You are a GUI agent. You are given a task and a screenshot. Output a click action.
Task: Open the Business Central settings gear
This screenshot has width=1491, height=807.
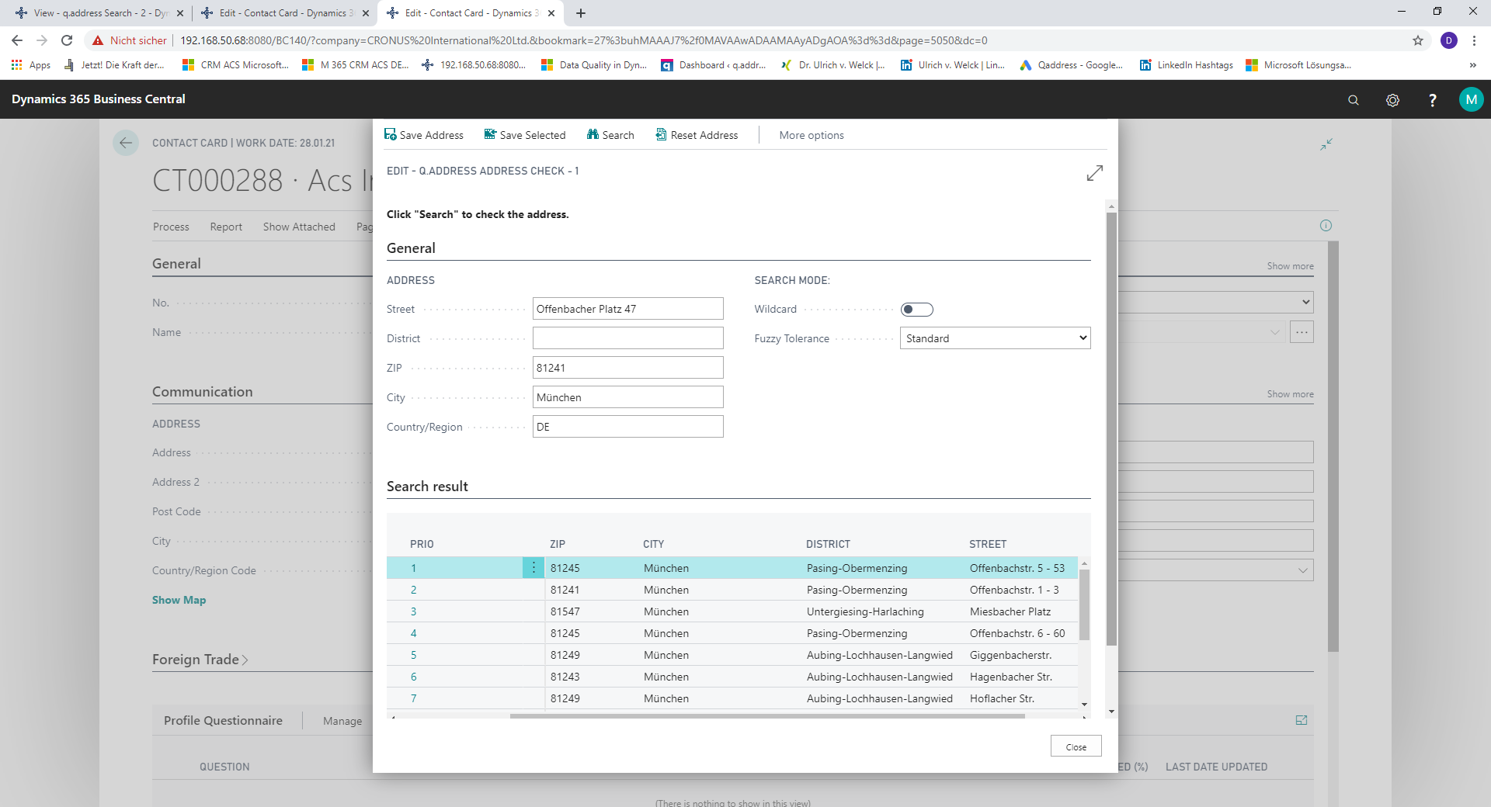(x=1392, y=100)
